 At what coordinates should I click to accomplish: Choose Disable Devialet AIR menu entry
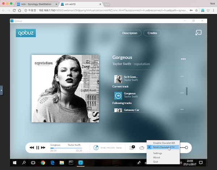click(x=164, y=143)
